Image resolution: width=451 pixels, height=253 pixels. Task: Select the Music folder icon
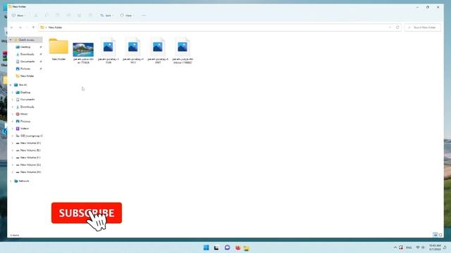point(18,114)
